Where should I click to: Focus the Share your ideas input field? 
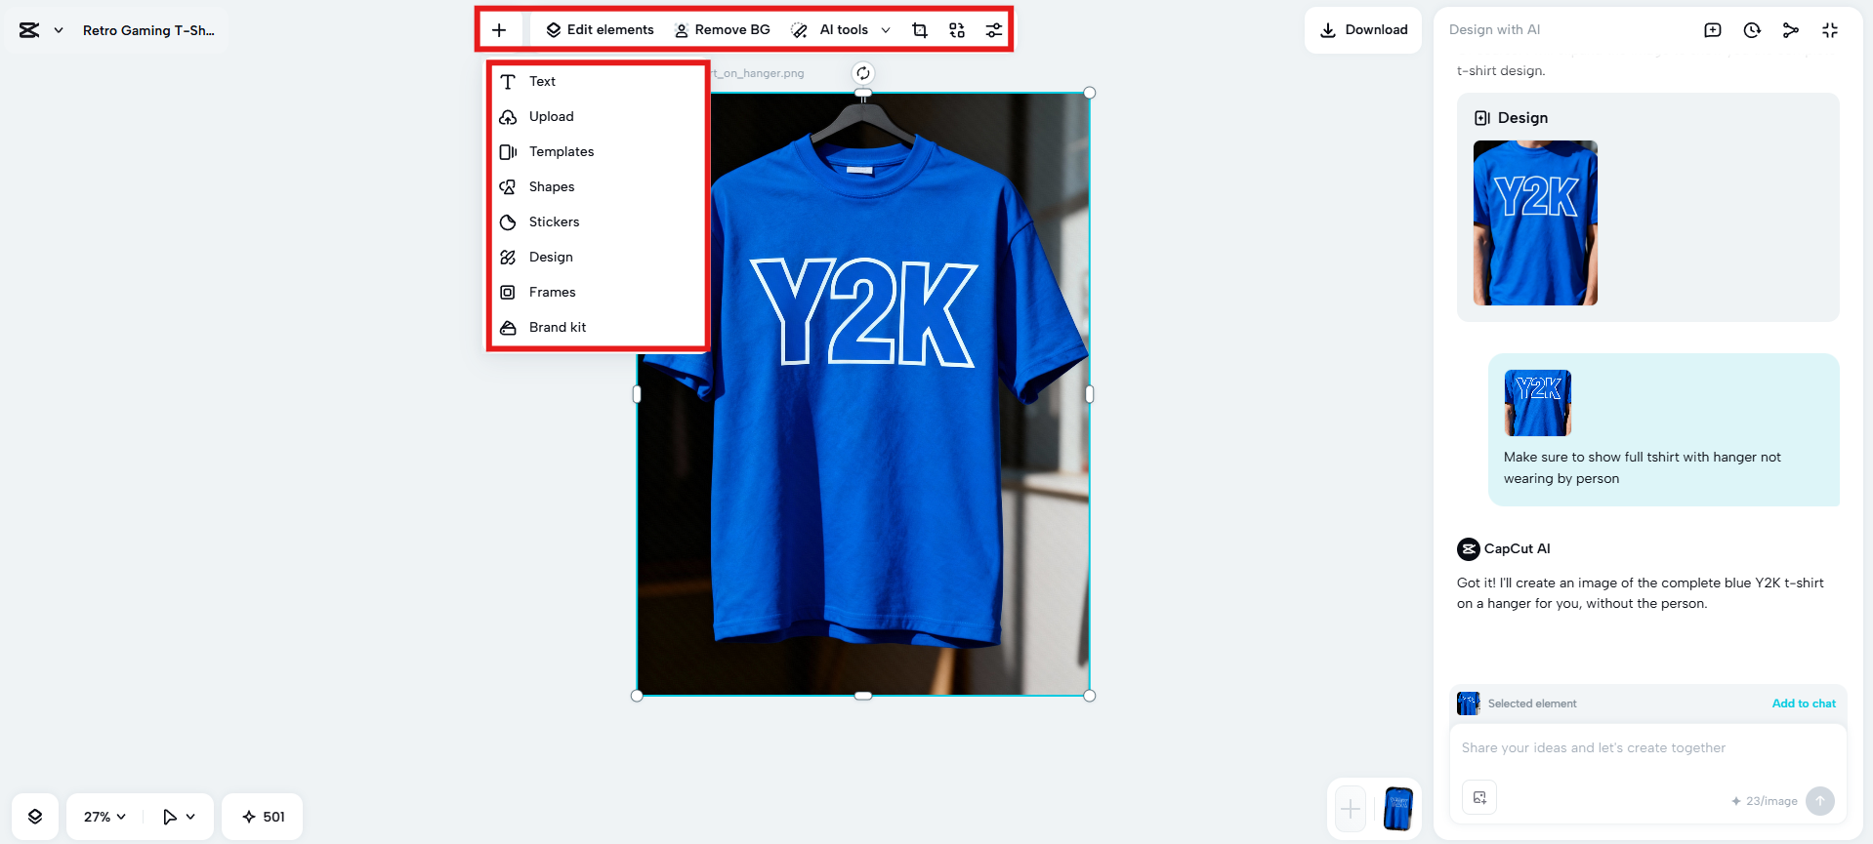pos(1647,748)
